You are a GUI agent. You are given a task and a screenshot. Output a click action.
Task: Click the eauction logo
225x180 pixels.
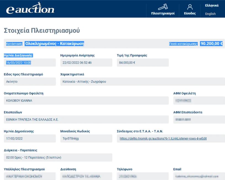click(30, 9)
